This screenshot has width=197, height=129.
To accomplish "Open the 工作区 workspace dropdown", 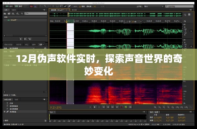I will (154, 6).
